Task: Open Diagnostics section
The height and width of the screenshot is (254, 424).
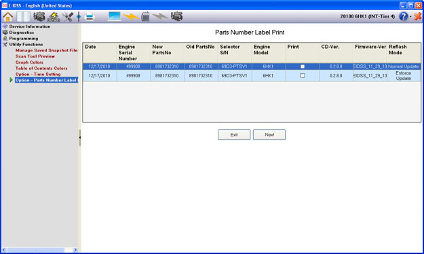Action: point(22,33)
